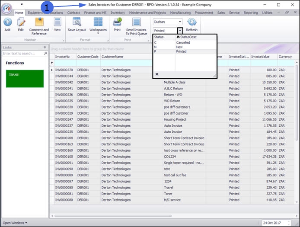This screenshot has height=227, width=300.
Task: Click the Print icon
Action: coord(117,25)
